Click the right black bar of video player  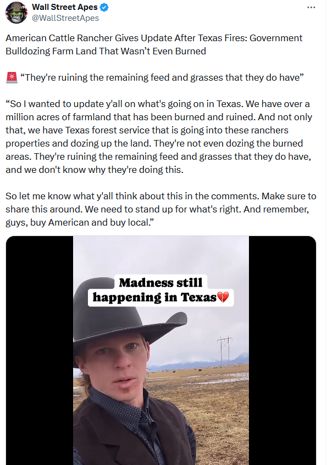282,350
